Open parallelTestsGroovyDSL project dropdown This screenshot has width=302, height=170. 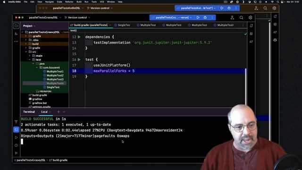pyautogui.click(x=45, y=17)
